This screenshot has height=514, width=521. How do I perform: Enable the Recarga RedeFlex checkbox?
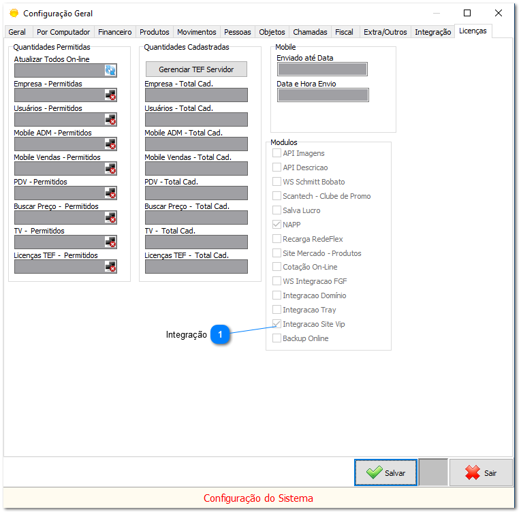pos(277,239)
